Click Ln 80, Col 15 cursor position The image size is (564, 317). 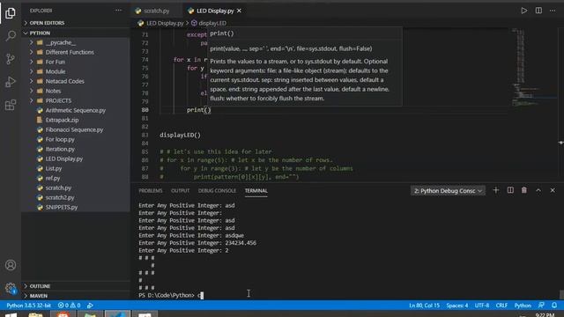(424, 306)
